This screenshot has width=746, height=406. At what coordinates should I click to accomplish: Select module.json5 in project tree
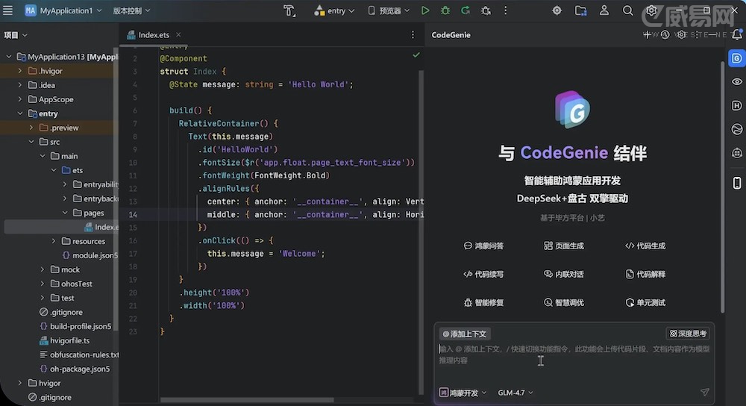[x=90, y=255]
